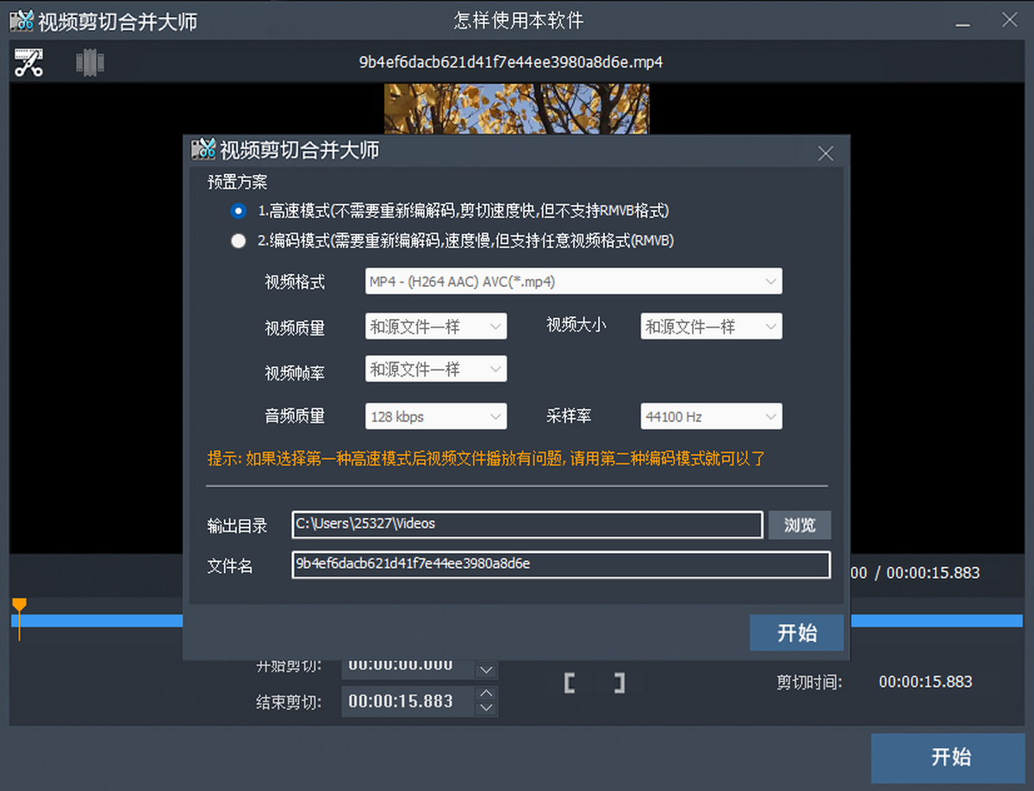Screen dimensions: 1034x791
Task: Expand the video quality dropdown
Action: point(436,327)
